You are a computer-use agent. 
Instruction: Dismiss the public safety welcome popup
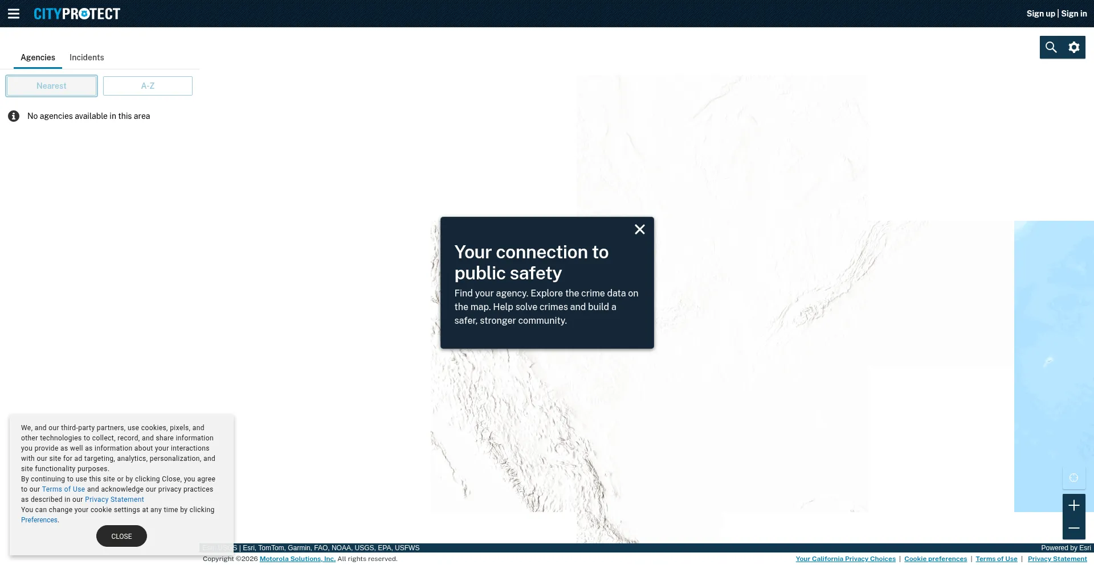click(640, 229)
